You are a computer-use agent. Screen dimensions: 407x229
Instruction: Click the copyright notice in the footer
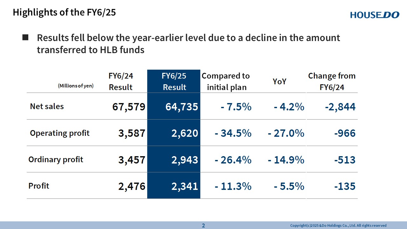(338, 226)
